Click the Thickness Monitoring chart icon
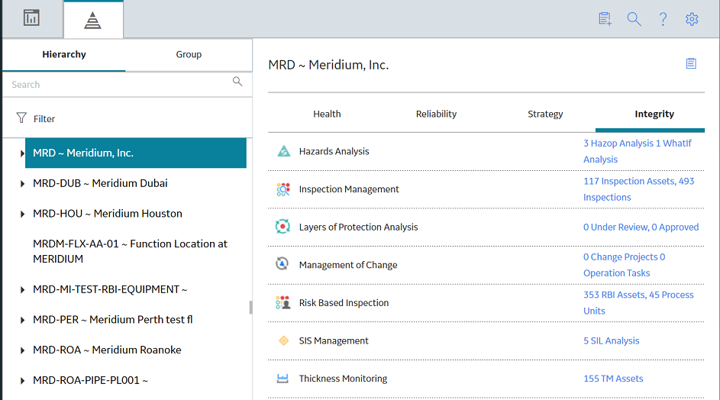This screenshot has height=400, width=720. pos(283,379)
